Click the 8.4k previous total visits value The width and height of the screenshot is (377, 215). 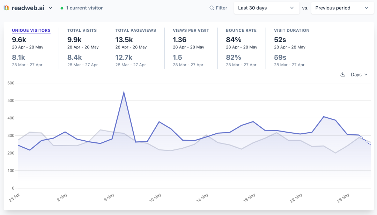point(75,58)
